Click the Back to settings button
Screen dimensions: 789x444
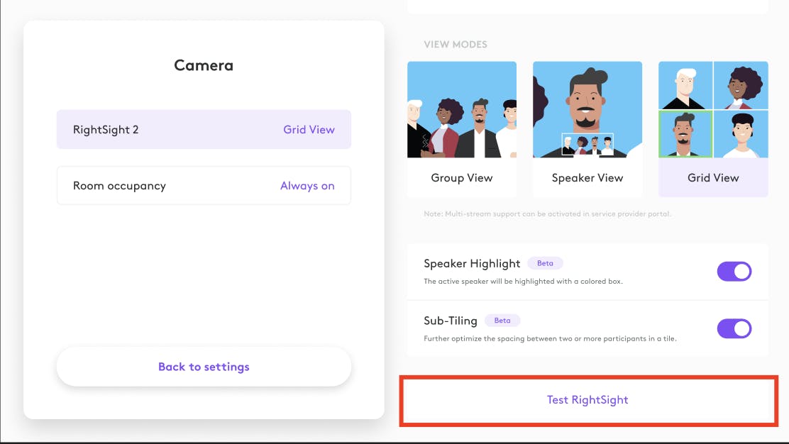click(x=204, y=367)
